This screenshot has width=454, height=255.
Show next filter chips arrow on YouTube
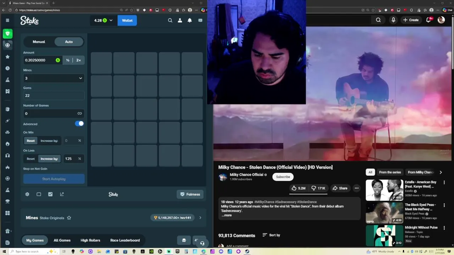[x=441, y=172]
